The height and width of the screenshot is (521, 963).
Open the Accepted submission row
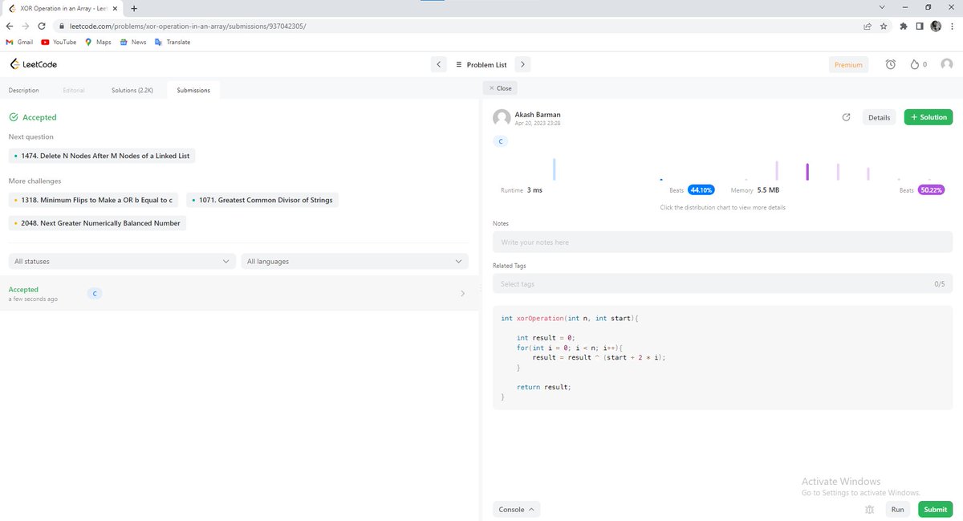pyautogui.click(x=238, y=294)
